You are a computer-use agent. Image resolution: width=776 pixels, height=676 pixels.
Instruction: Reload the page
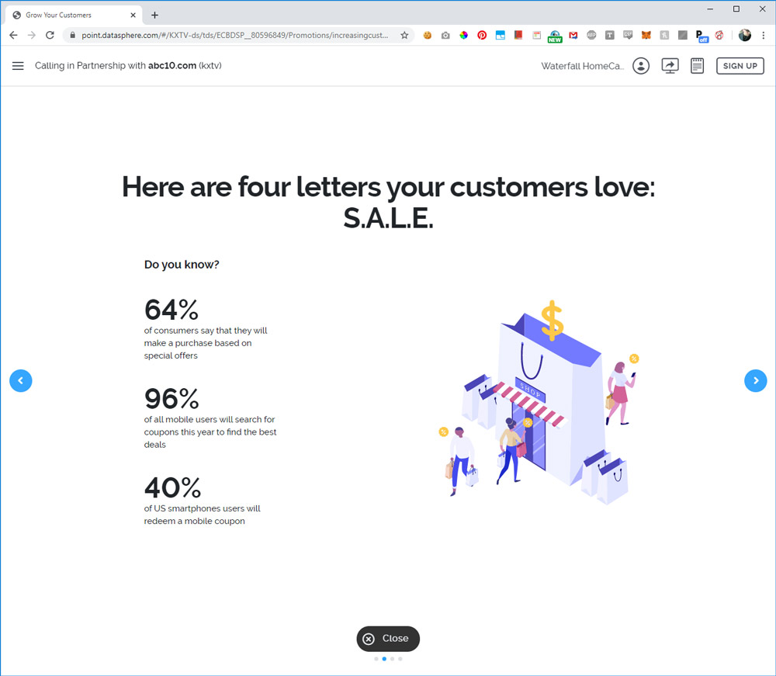click(50, 35)
